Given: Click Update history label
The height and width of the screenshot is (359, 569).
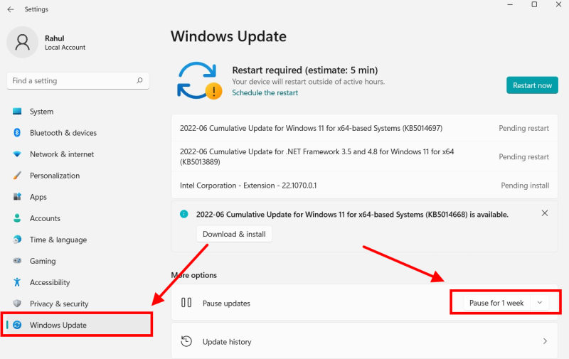Looking at the screenshot, I should click(x=227, y=342).
